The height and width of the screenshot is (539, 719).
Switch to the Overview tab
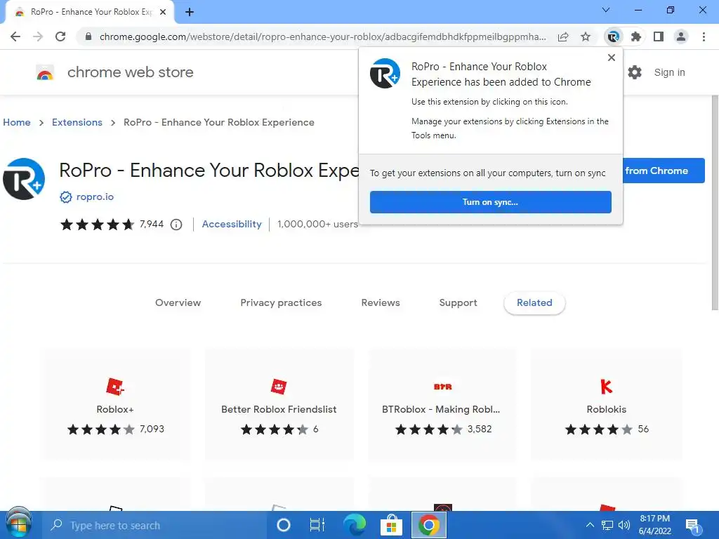click(178, 302)
